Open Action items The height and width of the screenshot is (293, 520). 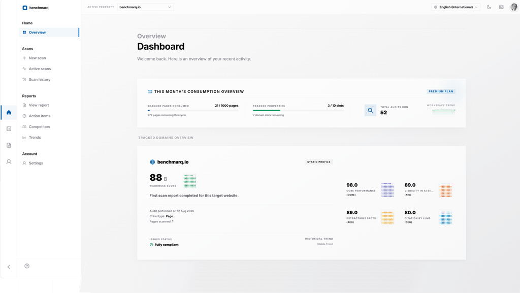(x=40, y=116)
